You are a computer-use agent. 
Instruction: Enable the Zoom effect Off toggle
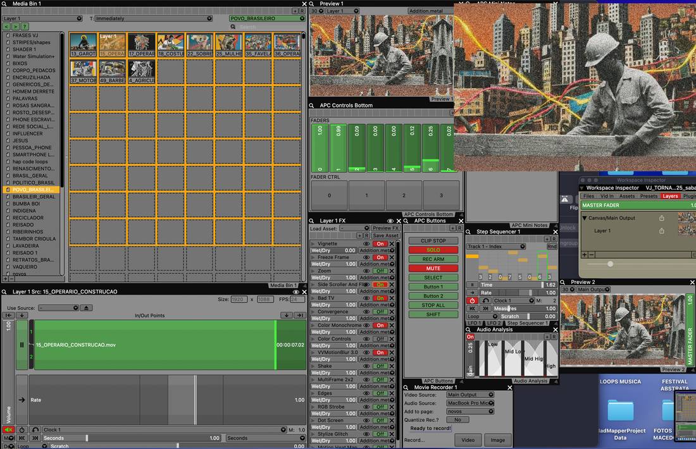(380, 271)
